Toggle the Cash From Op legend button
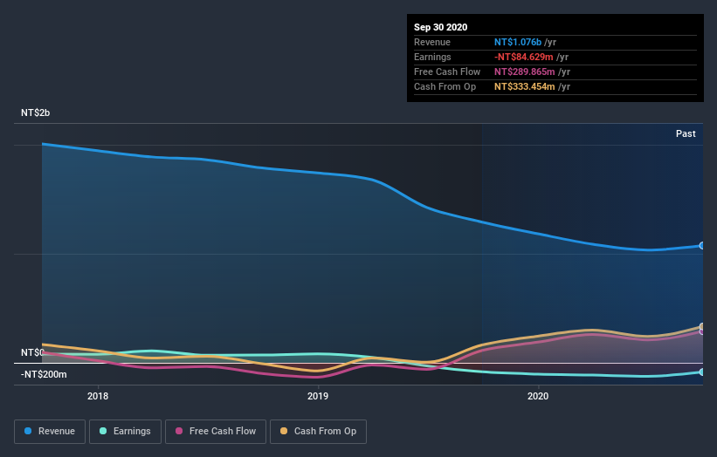Screen dimensions: 717x457 click(318, 432)
